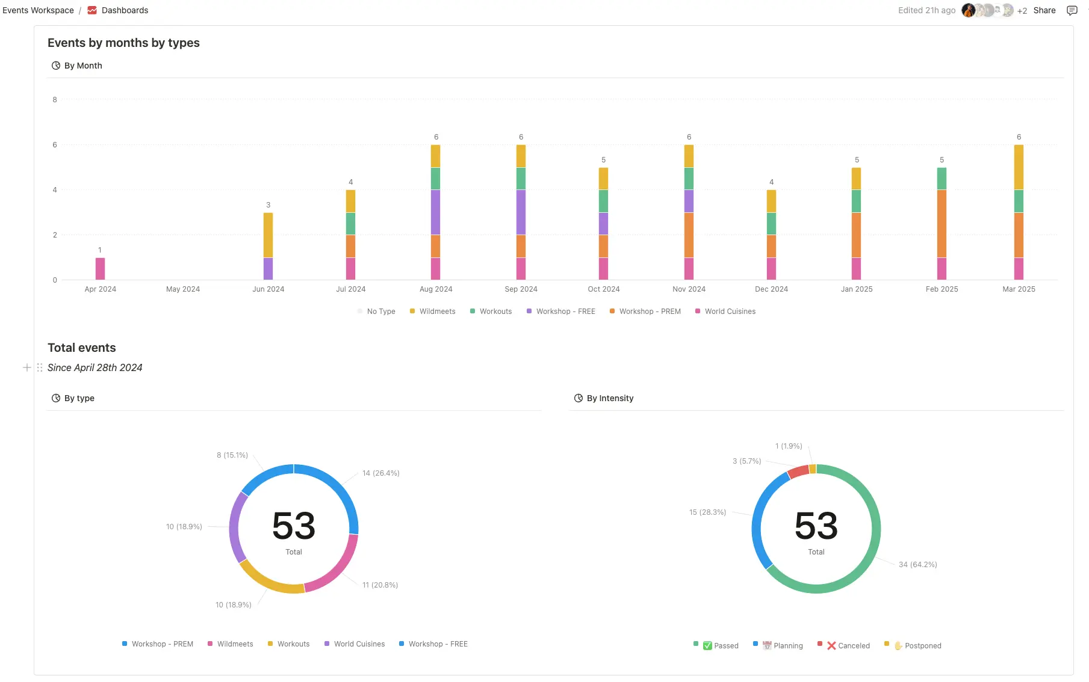
Task: Show the +2 additional collaborators
Action: coord(1022,11)
